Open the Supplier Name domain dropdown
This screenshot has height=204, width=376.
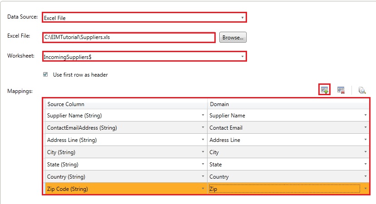click(365, 116)
